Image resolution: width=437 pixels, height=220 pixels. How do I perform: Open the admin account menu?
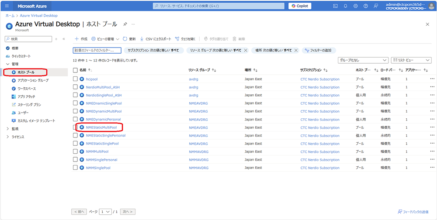coord(410,6)
